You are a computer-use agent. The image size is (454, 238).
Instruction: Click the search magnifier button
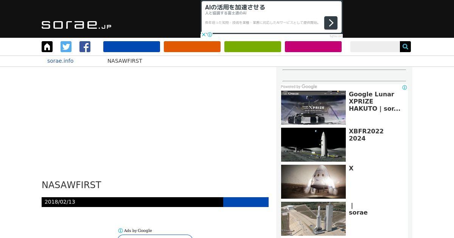405,47
